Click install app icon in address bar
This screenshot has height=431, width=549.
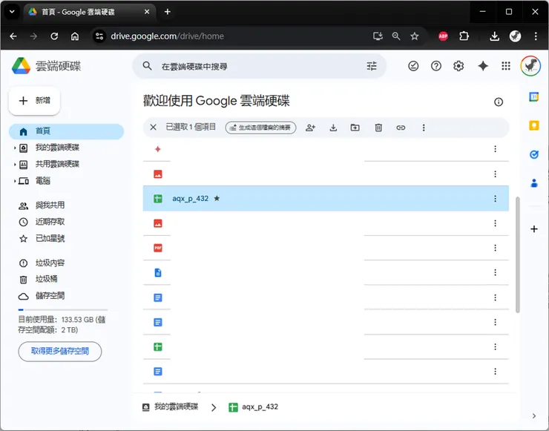coord(378,36)
